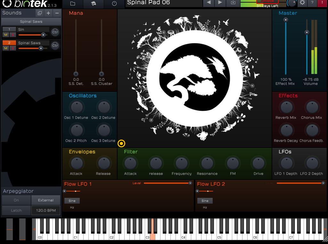Click the 120.0 BPM tempo field
The image size is (328, 244).
pyautogui.click(x=46, y=210)
